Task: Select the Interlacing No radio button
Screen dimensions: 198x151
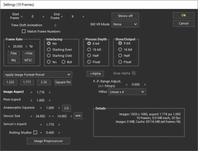Action: click(x=49, y=43)
